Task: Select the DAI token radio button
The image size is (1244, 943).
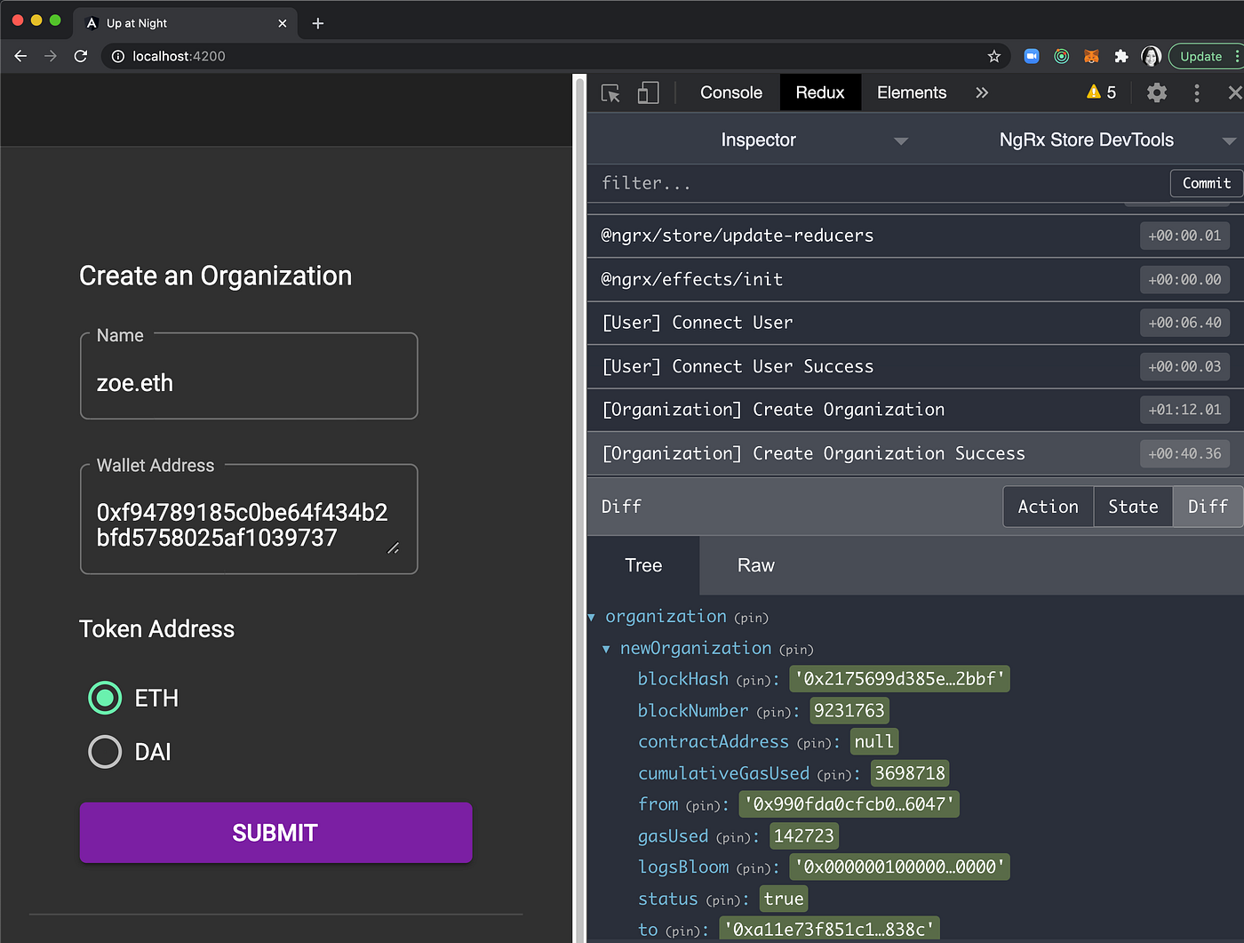Action: (x=104, y=751)
